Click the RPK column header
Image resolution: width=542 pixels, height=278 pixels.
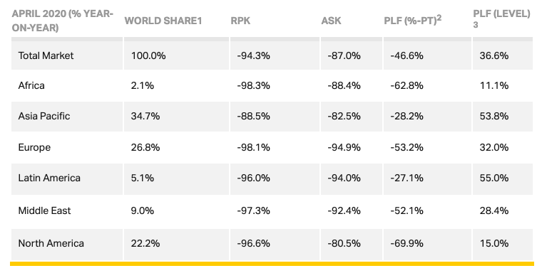coord(240,21)
